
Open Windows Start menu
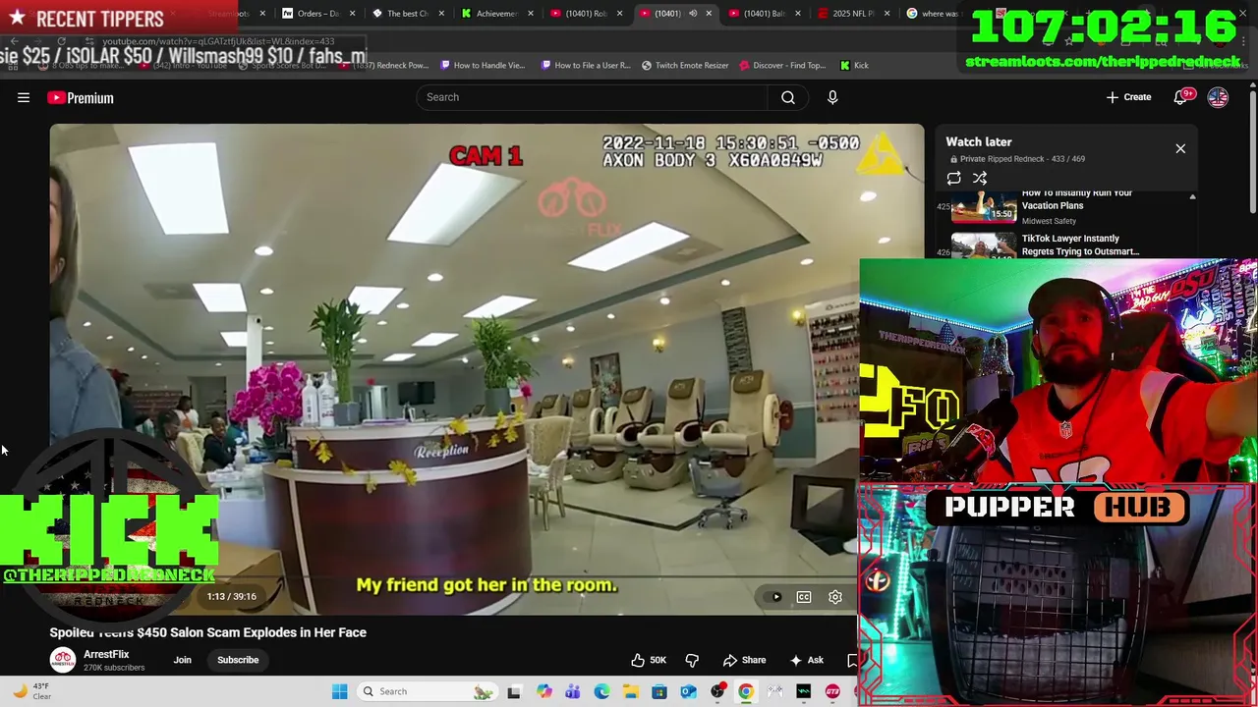pyautogui.click(x=339, y=691)
